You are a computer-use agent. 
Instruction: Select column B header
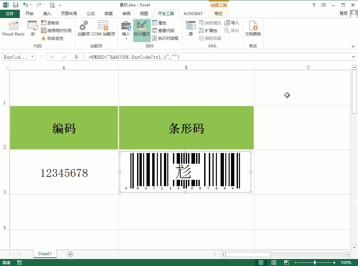(186, 68)
